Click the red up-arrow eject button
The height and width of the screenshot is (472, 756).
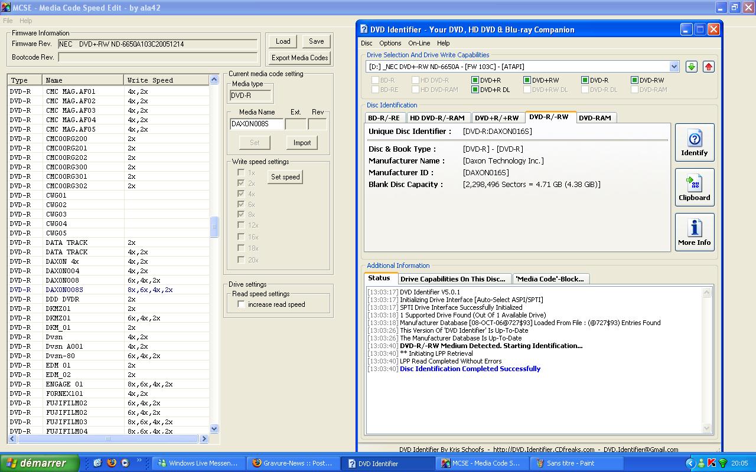click(709, 67)
